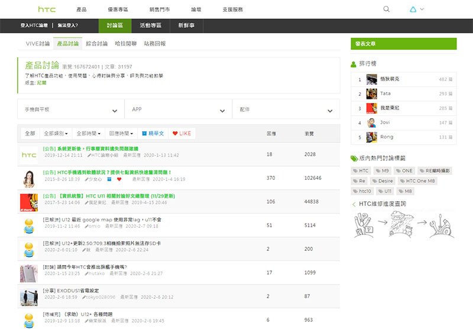The image size is (473, 329).
Task: Click the LIKE heart filter
Action: pos(182,133)
